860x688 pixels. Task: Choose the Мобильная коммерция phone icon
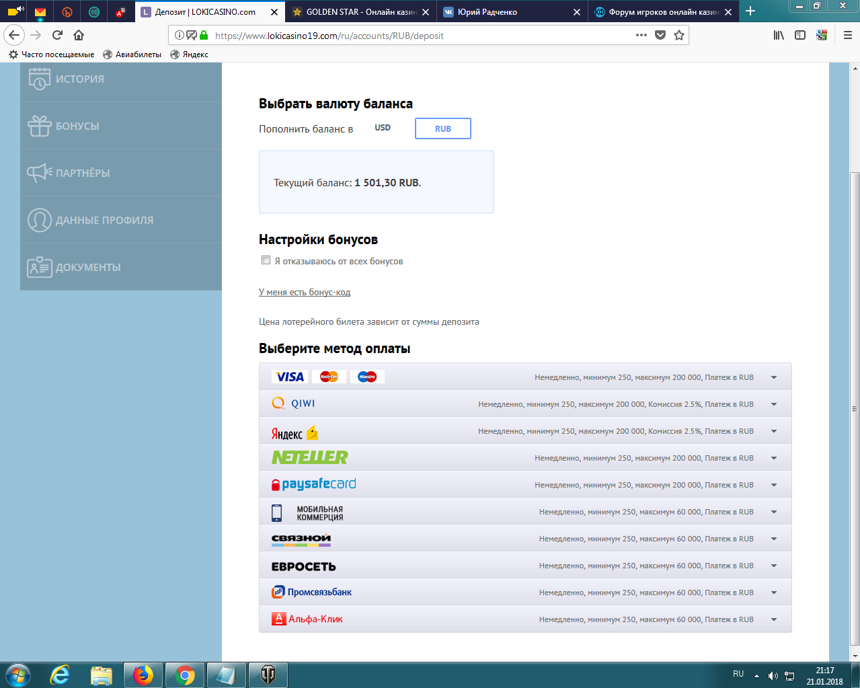[x=276, y=512]
